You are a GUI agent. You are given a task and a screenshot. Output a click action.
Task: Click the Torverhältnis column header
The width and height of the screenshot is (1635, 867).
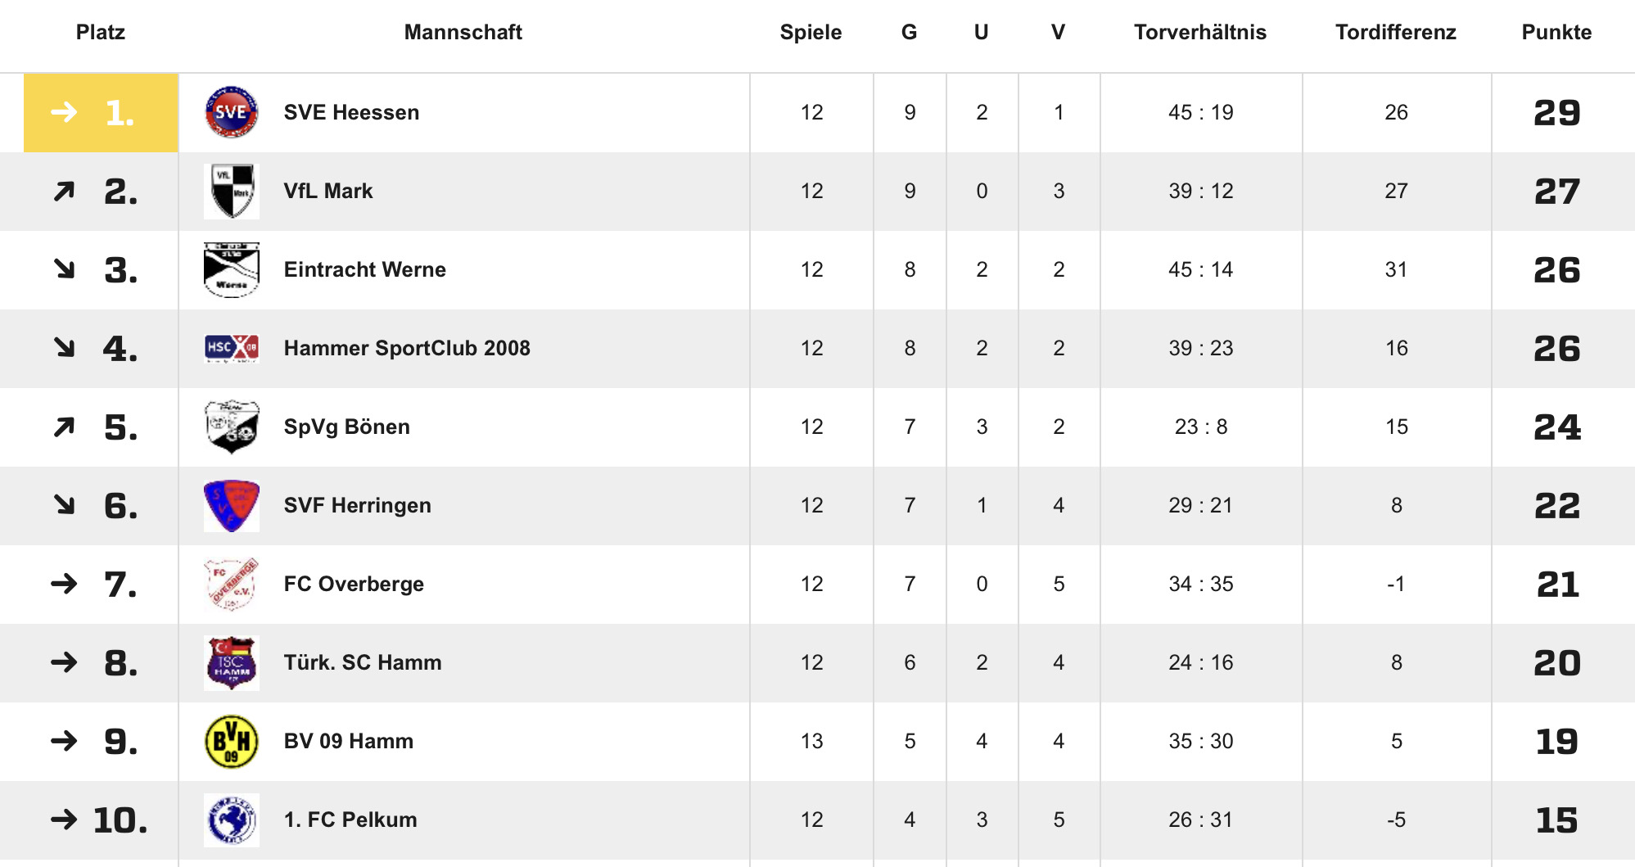coord(1200,32)
